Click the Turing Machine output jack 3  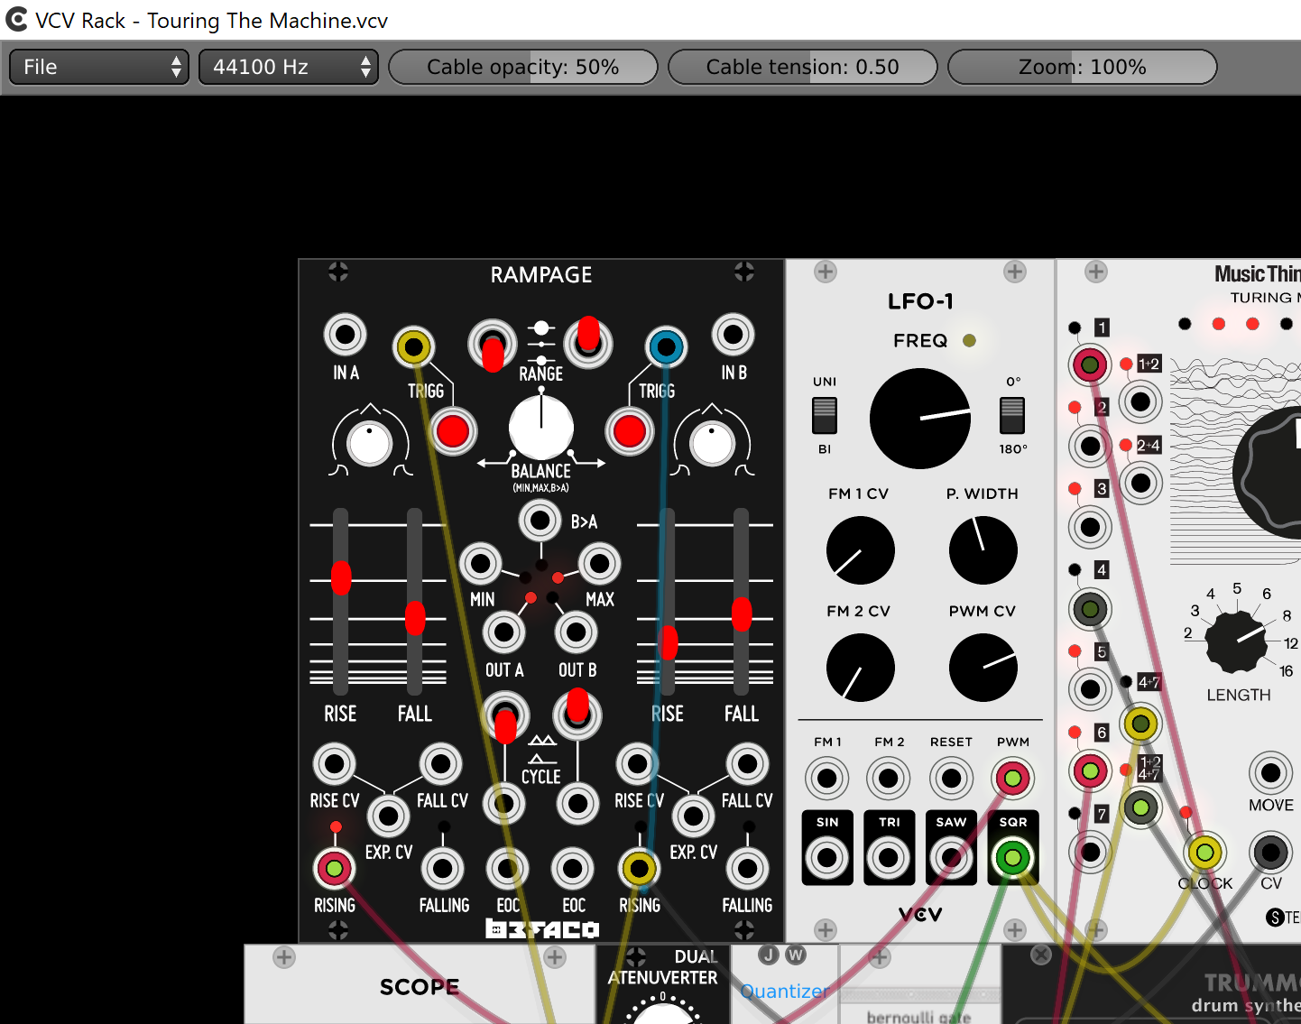pyautogui.click(x=1090, y=526)
